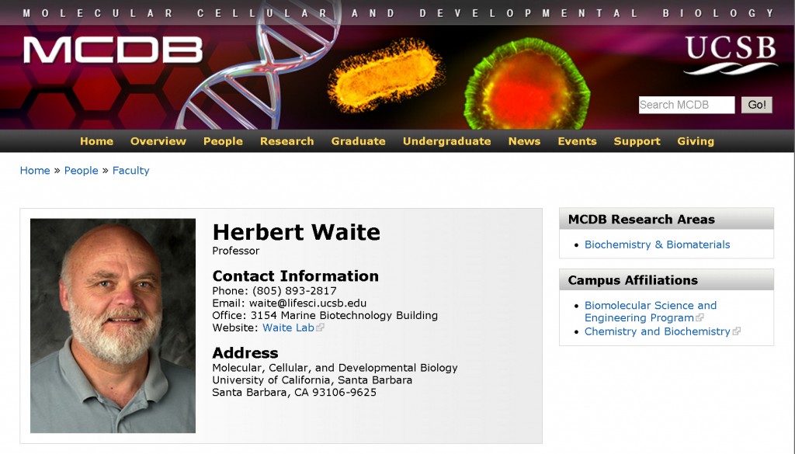Click the MCDB Research Areas heading
795x454 pixels.
pyautogui.click(x=641, y=220)
